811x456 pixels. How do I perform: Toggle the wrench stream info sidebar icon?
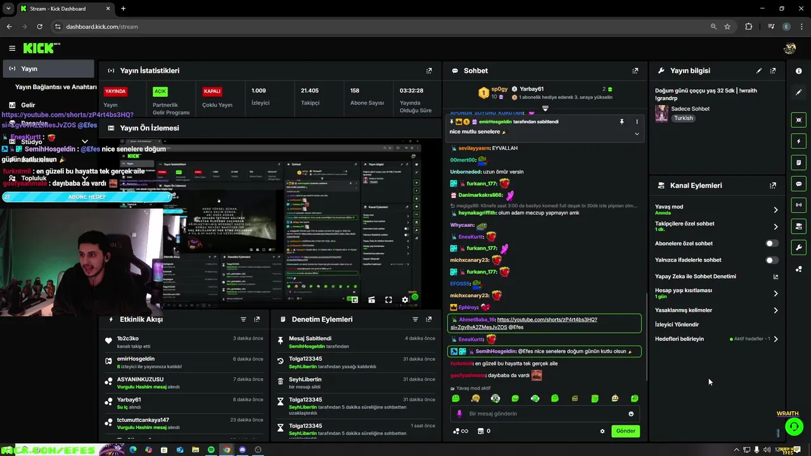click(798, 248)
